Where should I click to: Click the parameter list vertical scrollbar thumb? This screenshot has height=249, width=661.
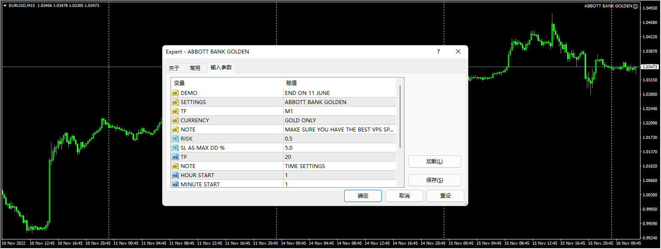tap(401, 116)
